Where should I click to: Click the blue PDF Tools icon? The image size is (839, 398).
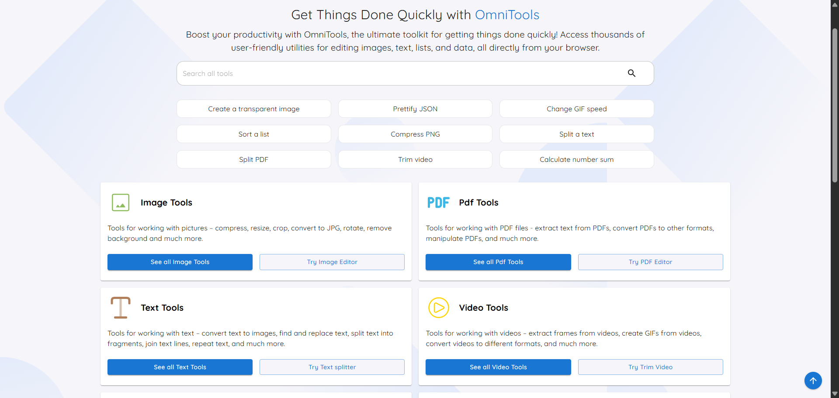pos(438,202)
